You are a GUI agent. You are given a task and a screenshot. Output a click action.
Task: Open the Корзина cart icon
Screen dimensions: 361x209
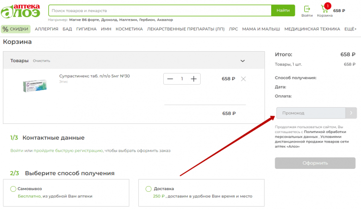325,9
